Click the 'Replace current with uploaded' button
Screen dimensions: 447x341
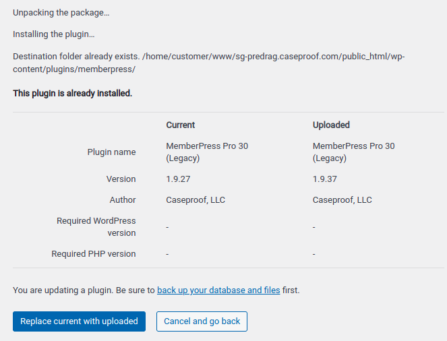click(80, 321)
